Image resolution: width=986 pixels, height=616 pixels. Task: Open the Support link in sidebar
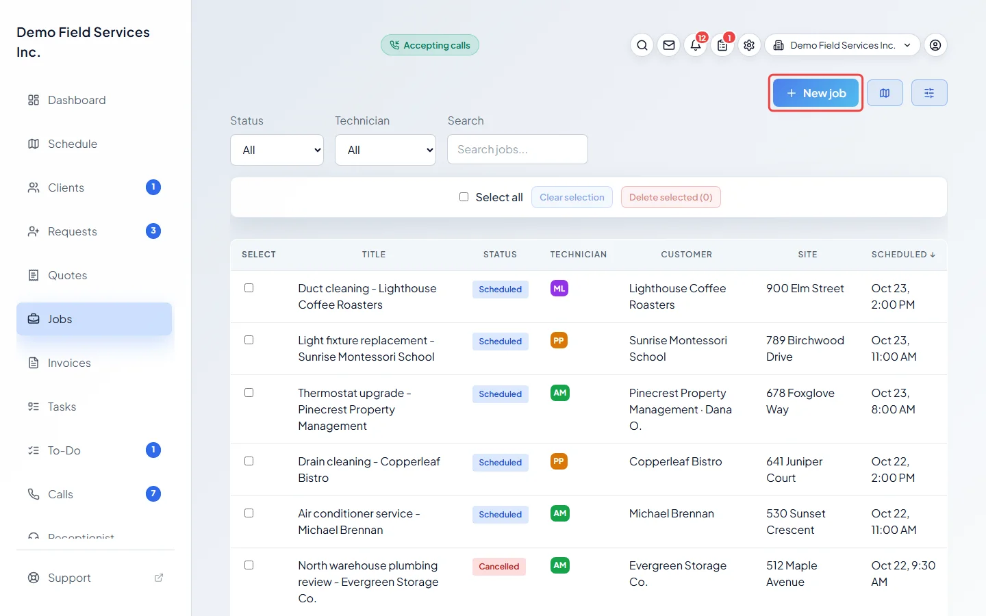point(94,578)
